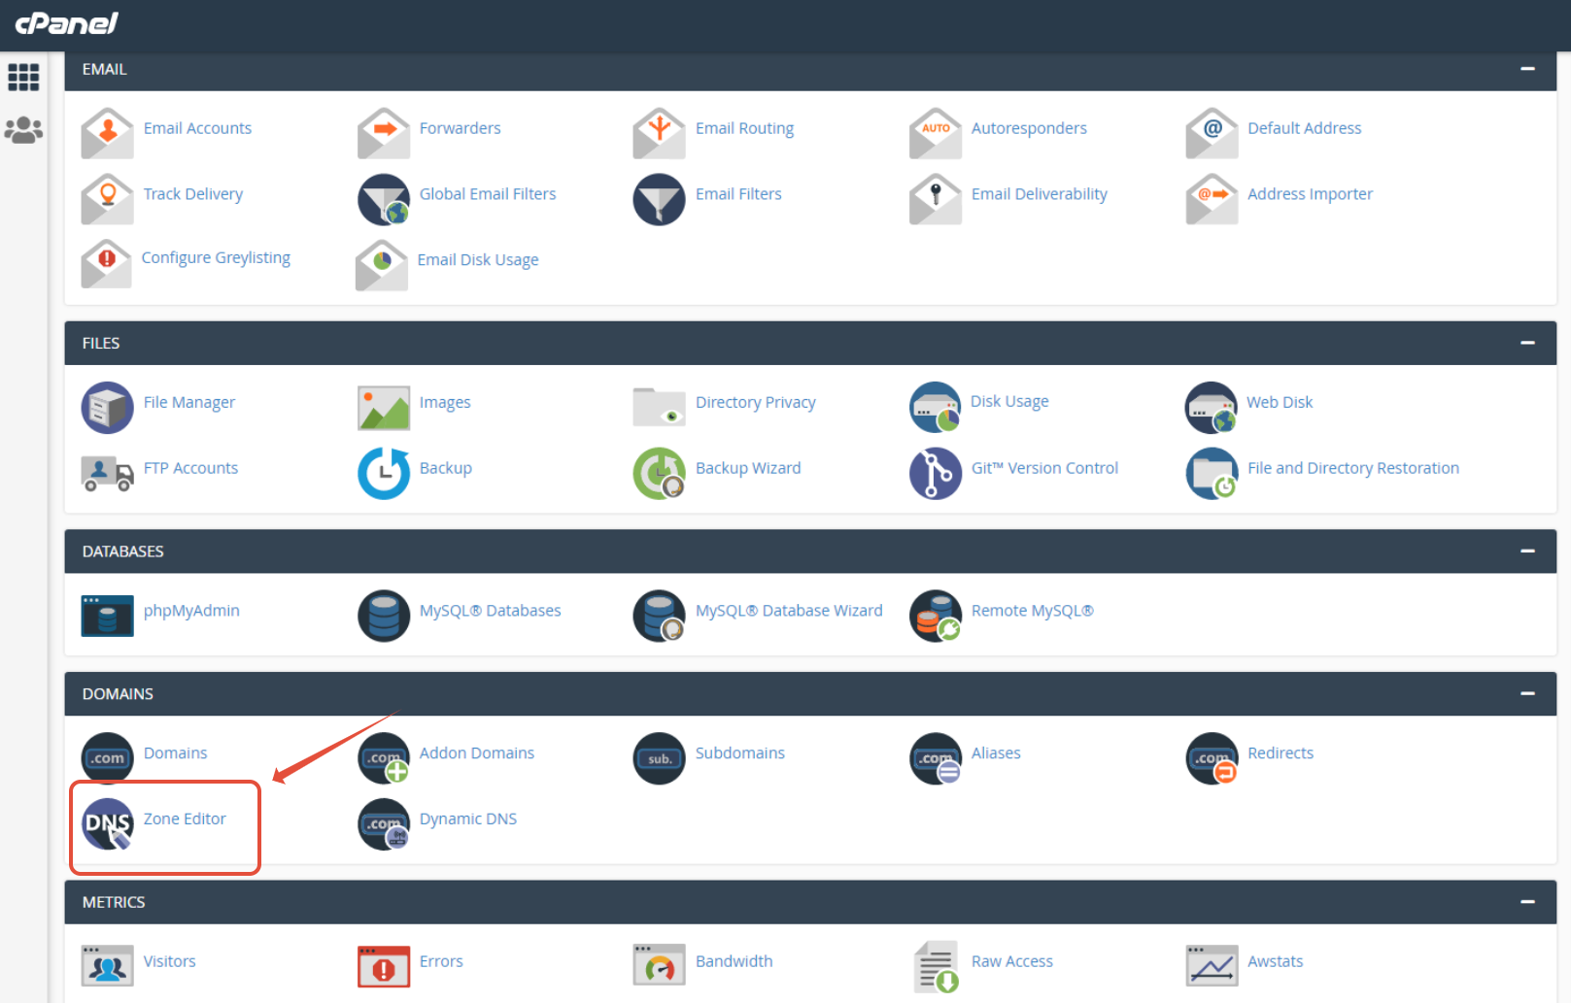This screenshot has width=1571, height=1003.
Task: Click the METRICS section header title
Action: click(114, 902)
